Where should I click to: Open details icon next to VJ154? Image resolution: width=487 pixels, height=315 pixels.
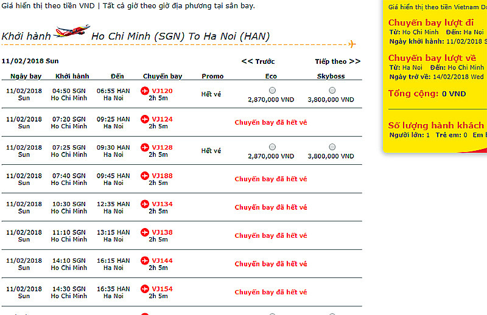click(145, 289)
